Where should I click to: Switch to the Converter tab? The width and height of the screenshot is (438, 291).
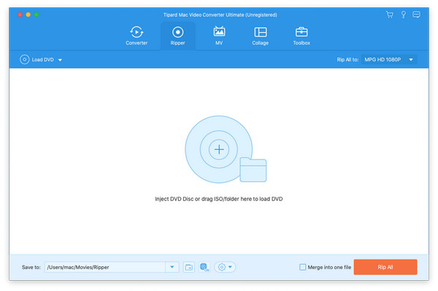[x=137, y=36]
